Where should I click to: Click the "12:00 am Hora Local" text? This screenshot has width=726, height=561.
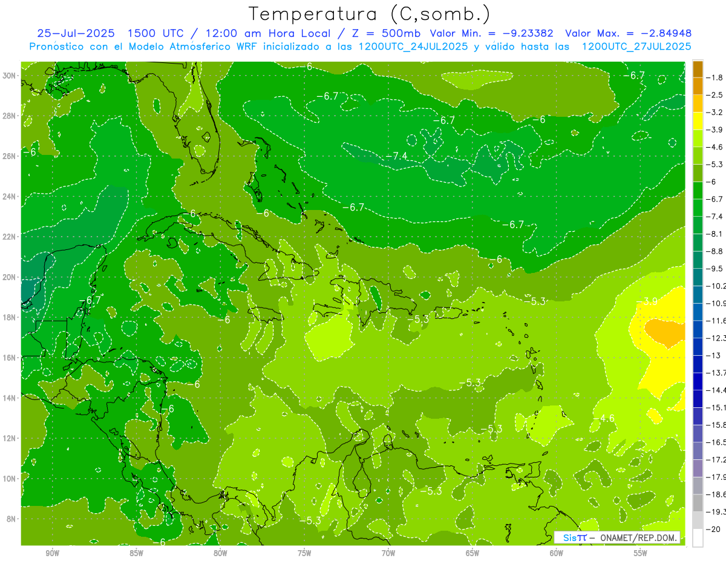[x=269, y=33]
